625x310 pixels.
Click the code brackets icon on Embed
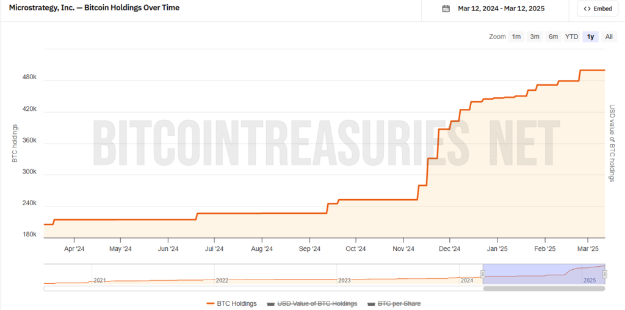pos(587,9)
